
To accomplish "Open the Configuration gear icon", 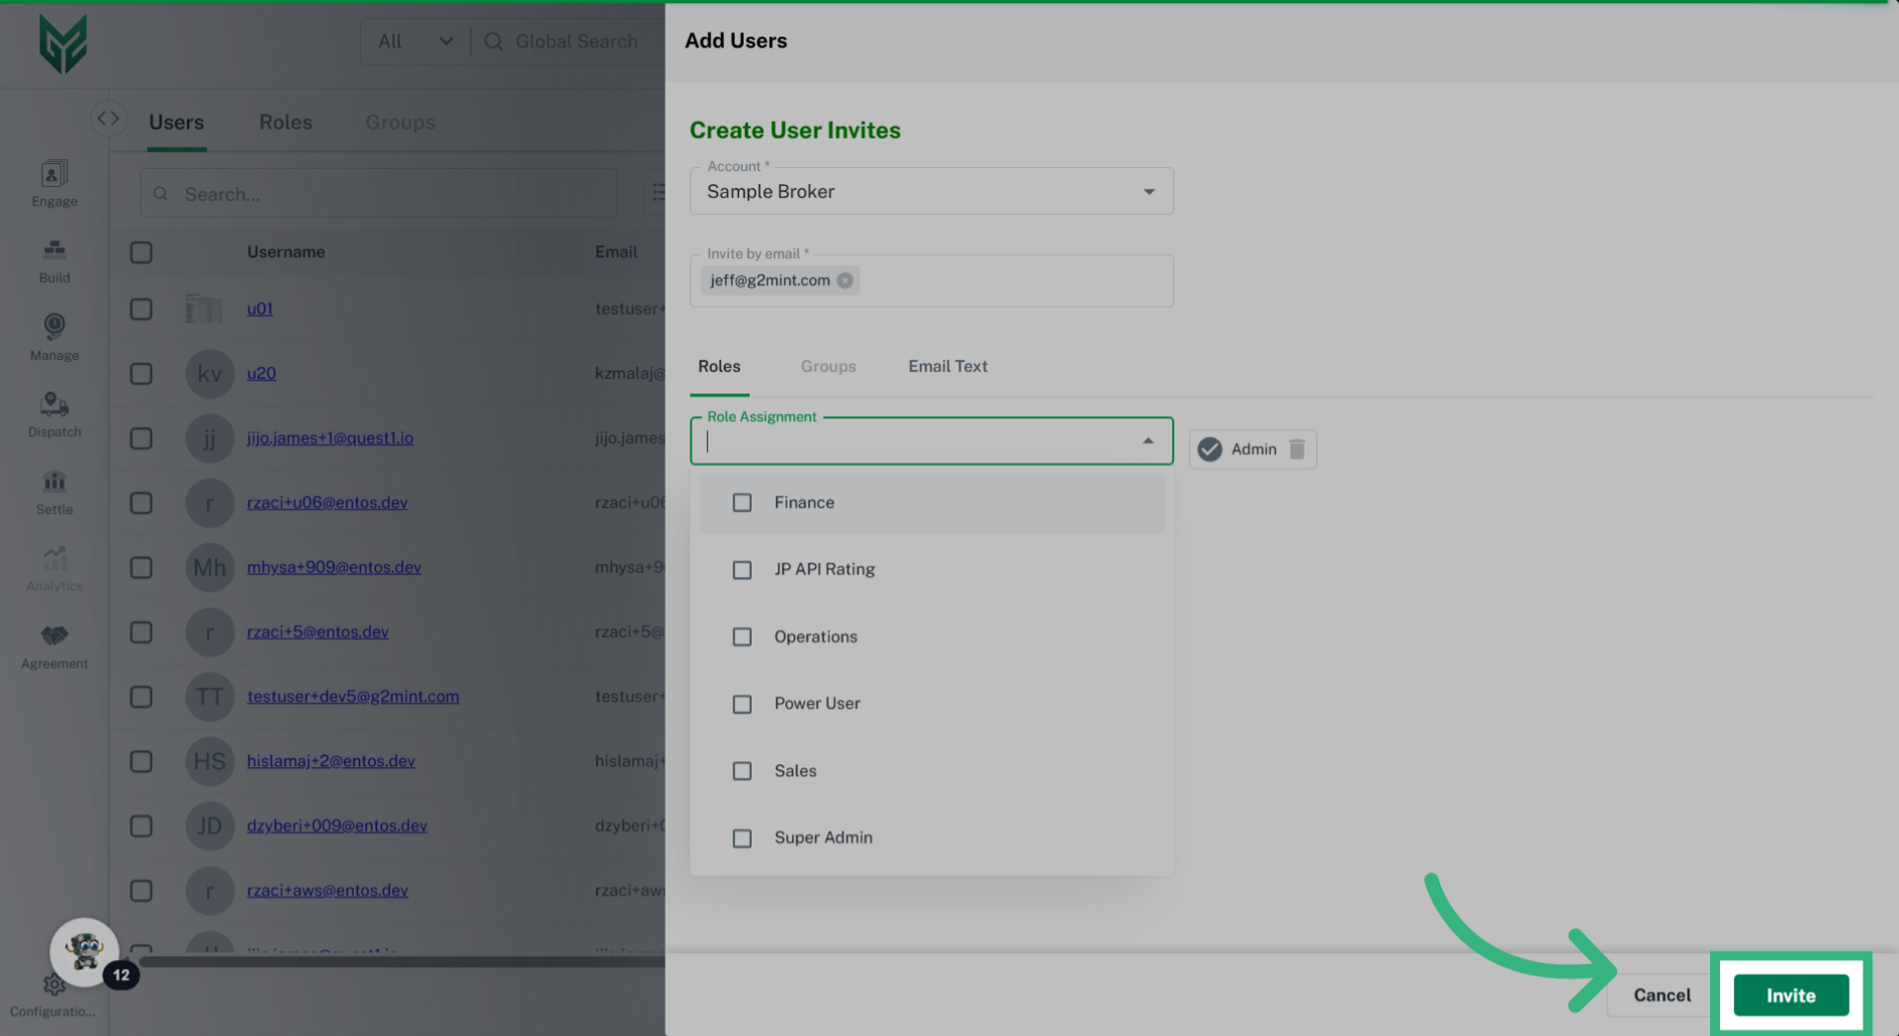I will pos(53,985).
